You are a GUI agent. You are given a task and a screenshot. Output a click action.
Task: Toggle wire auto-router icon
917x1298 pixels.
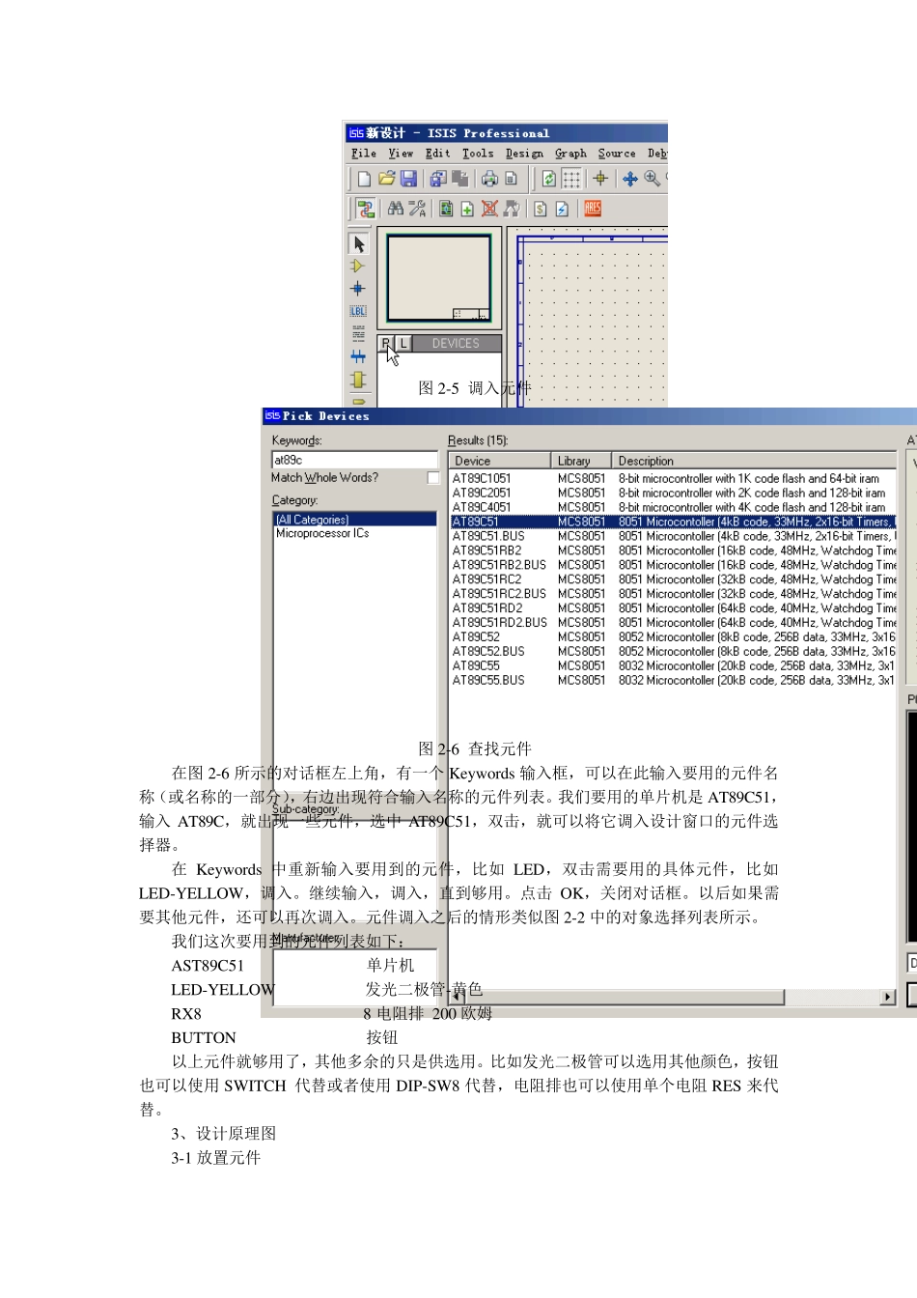click(x=365, y=208)
